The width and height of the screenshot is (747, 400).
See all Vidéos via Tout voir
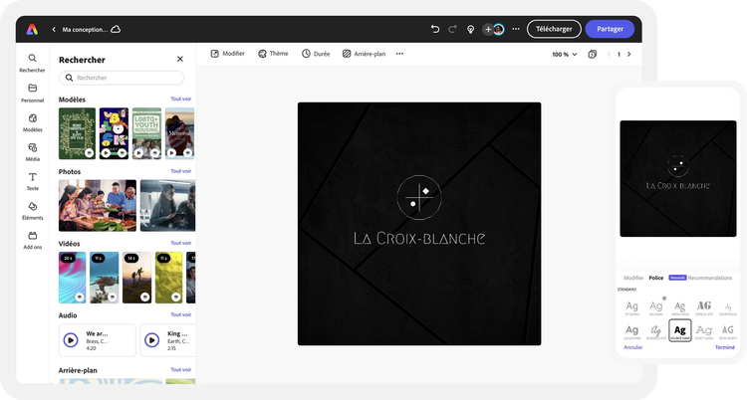(181, 243)
